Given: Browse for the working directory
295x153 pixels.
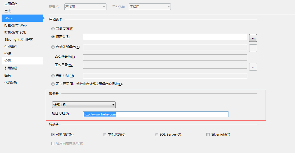Looking at the screenshot, I should 253,67.
